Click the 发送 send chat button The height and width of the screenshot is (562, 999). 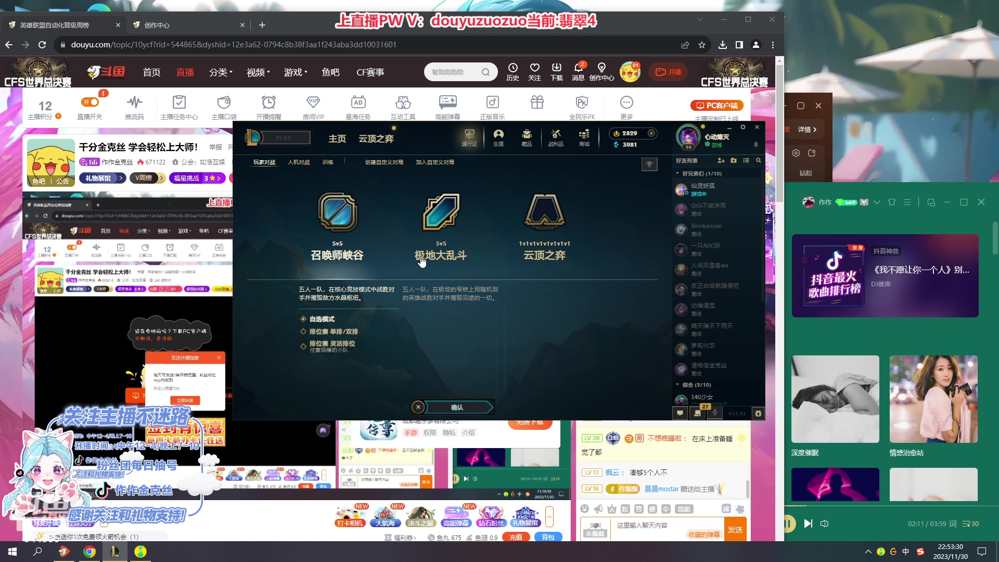(x=735, y=529)
